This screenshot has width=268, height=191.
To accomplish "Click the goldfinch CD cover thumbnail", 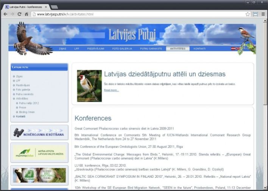I will click(x=89, y=86).
